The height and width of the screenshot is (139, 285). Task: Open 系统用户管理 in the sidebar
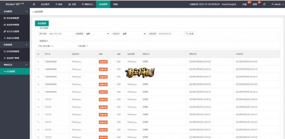(x=13, y=58)
